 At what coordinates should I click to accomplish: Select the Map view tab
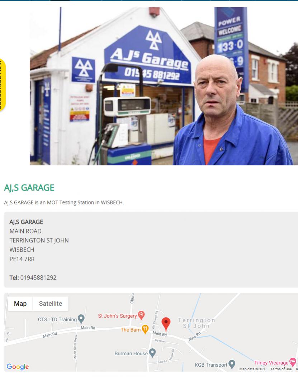(x=20, y=304)
